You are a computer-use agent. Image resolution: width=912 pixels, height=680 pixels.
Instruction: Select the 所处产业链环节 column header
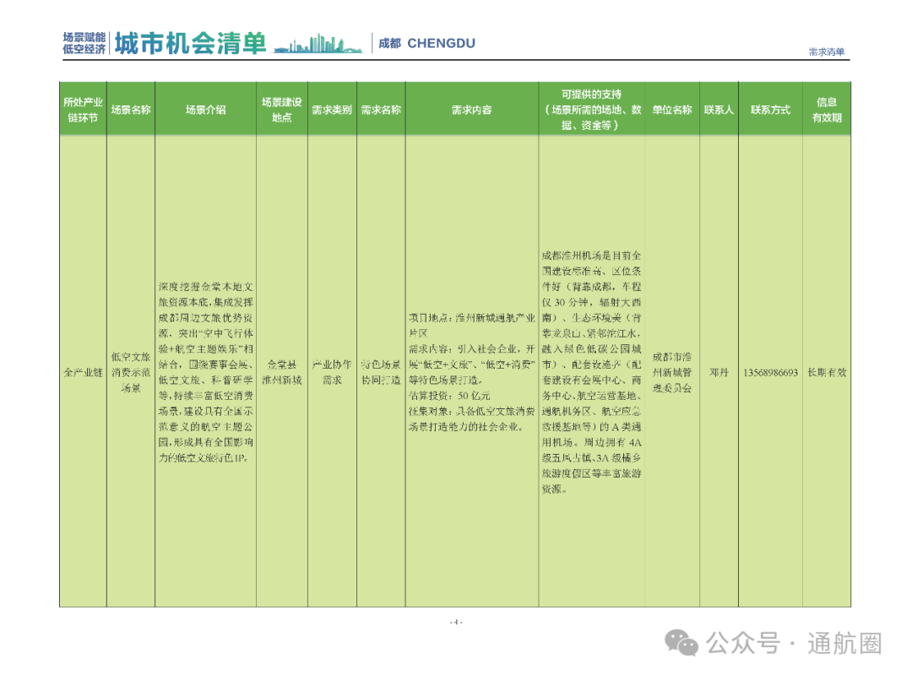pyautogui.click(x=83, y=110)
